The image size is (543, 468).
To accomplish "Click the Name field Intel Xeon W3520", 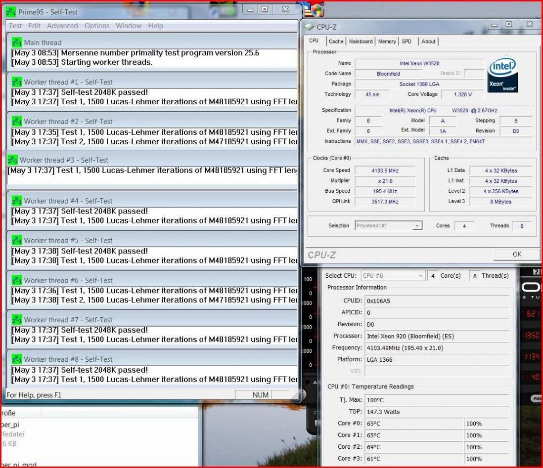I will tap(419, 63).
